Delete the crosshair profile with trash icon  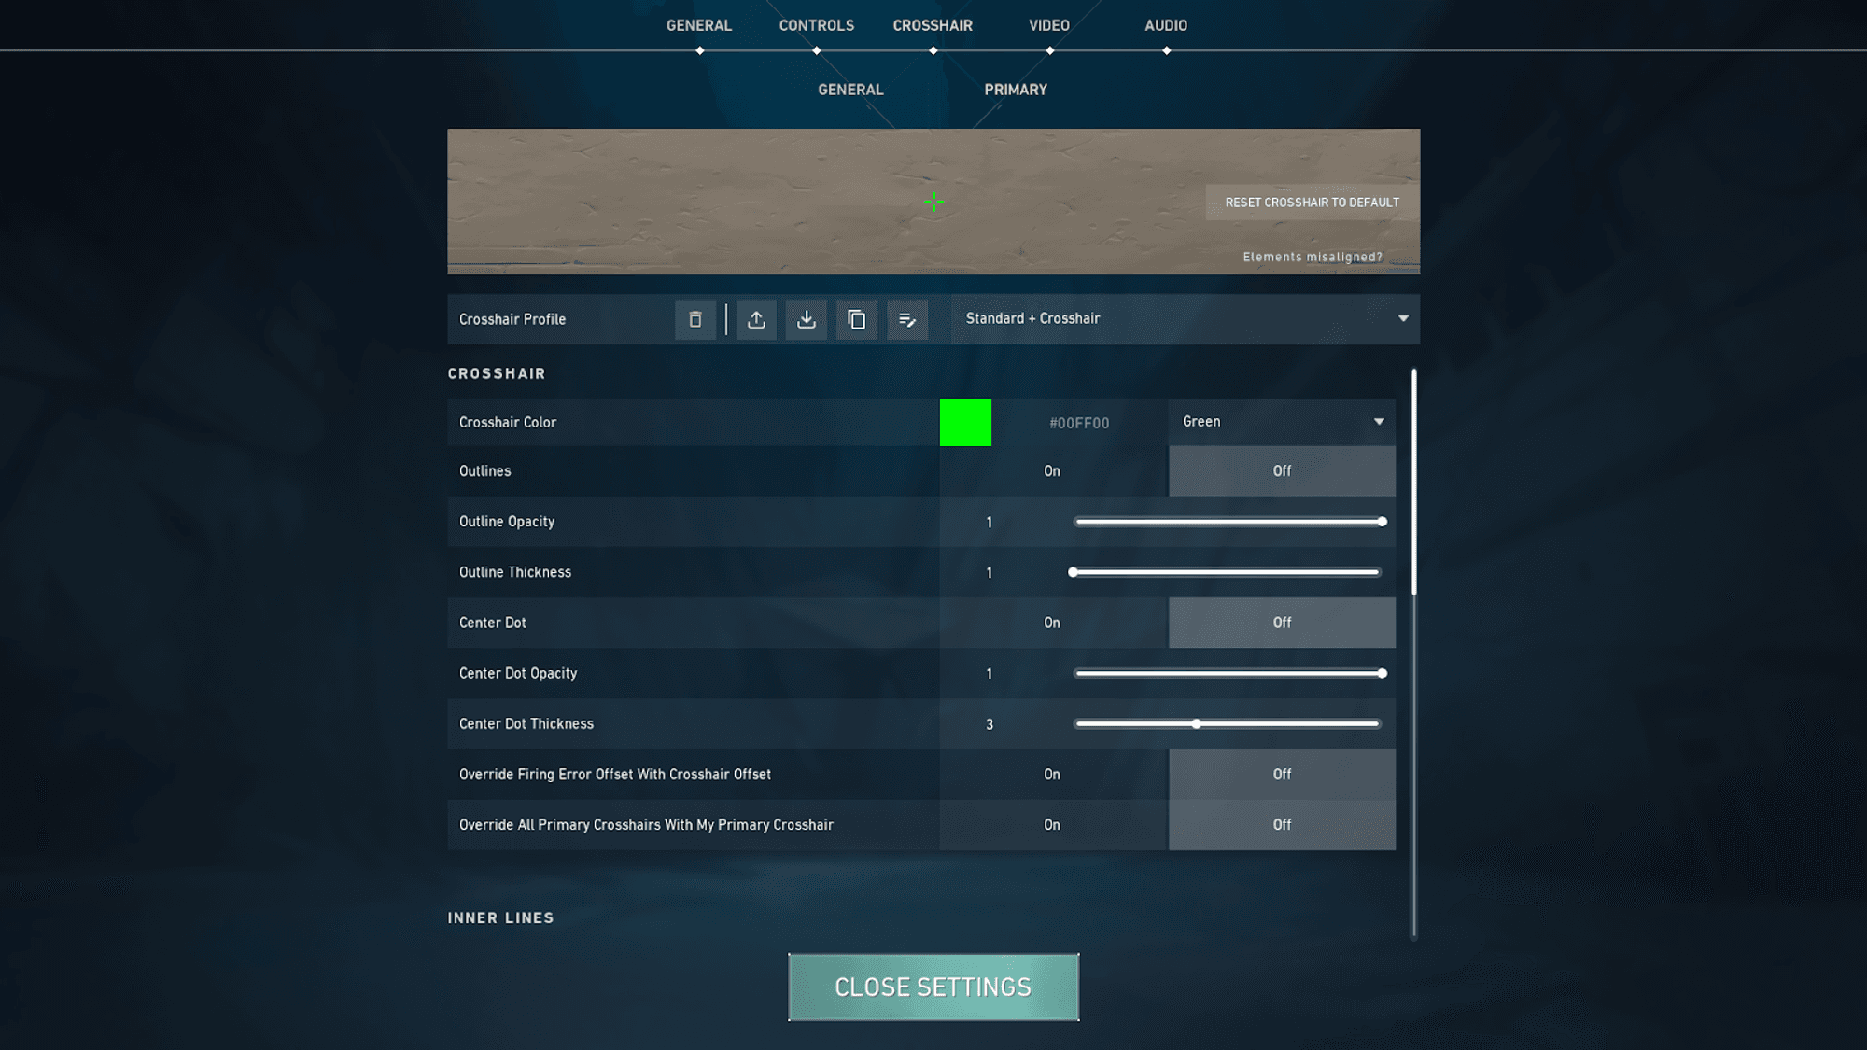click(695, 319)
